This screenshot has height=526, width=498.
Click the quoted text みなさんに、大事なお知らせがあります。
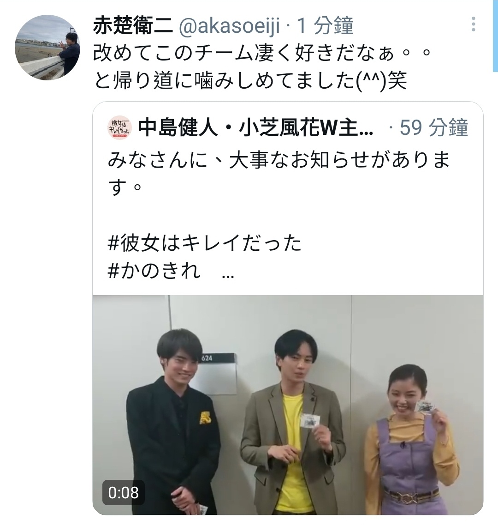(x=279, y=173)
